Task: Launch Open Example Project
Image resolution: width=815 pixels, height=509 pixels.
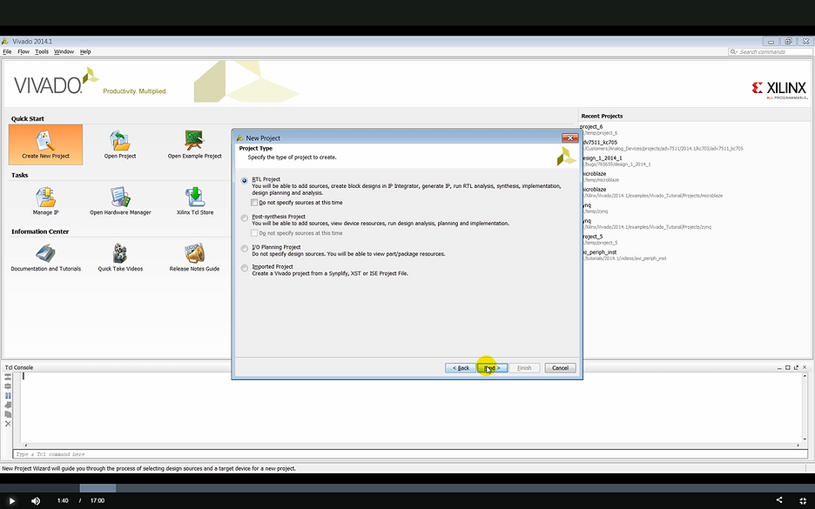Action: pyautogui.click(x=194, y=141)
